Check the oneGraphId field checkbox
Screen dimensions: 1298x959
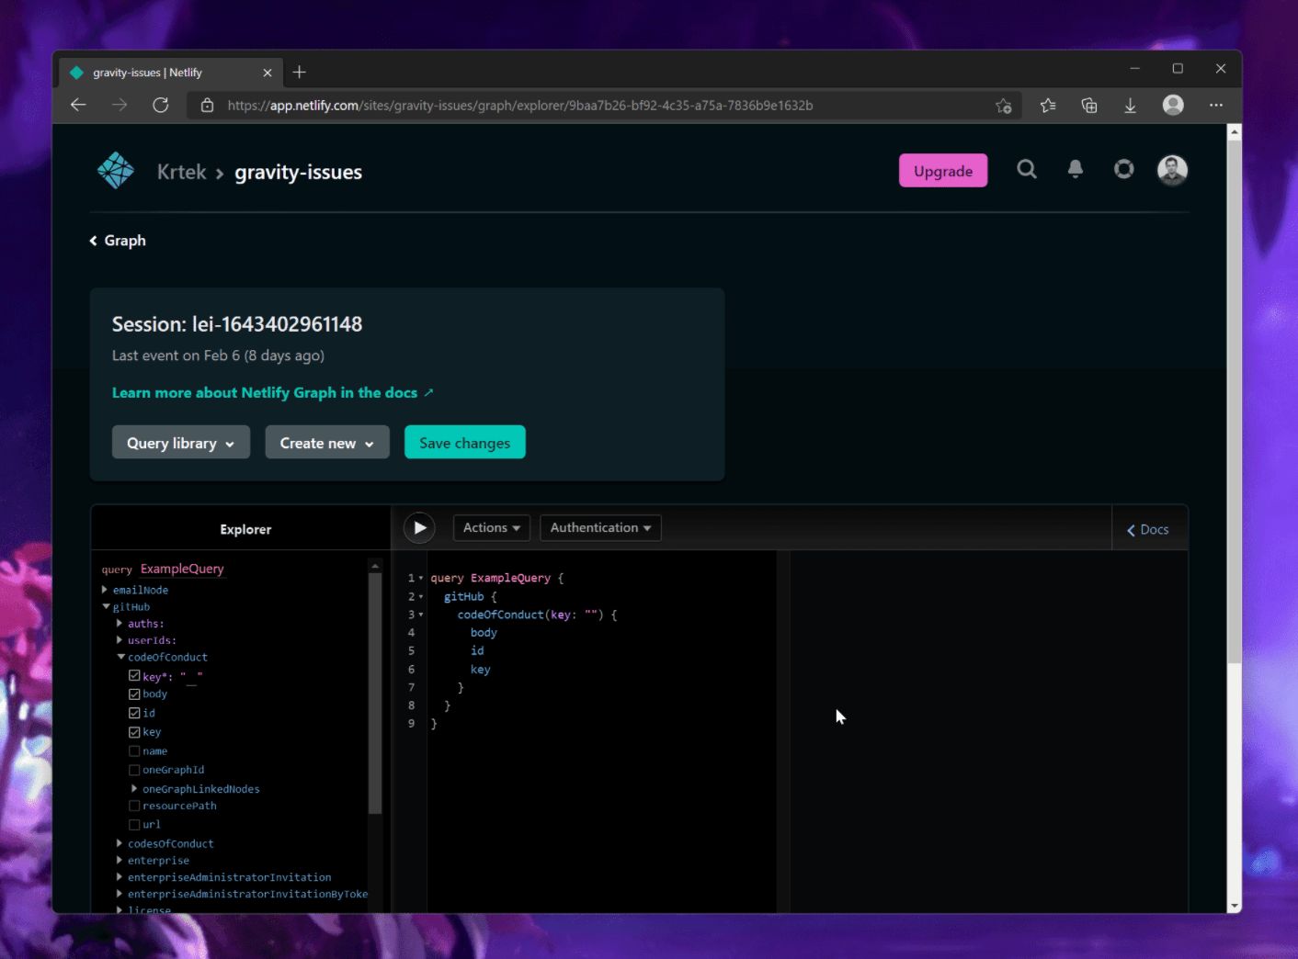[134, 770]
